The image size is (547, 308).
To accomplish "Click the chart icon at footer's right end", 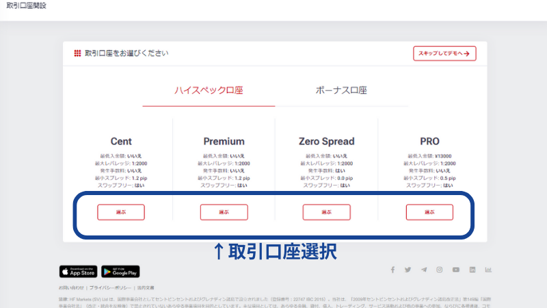I will pyautogui.click(x=489, y=270).
